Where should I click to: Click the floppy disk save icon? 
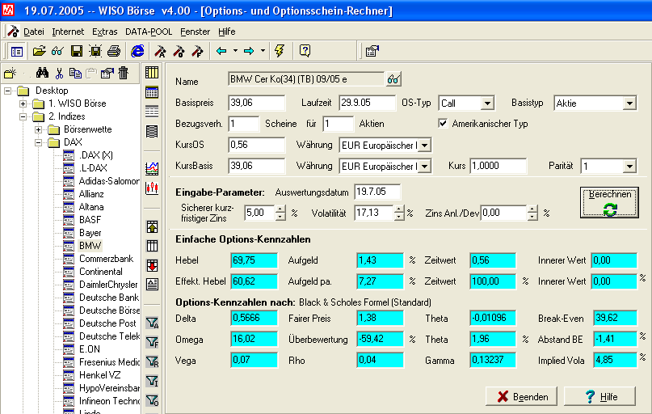point(77,51)
